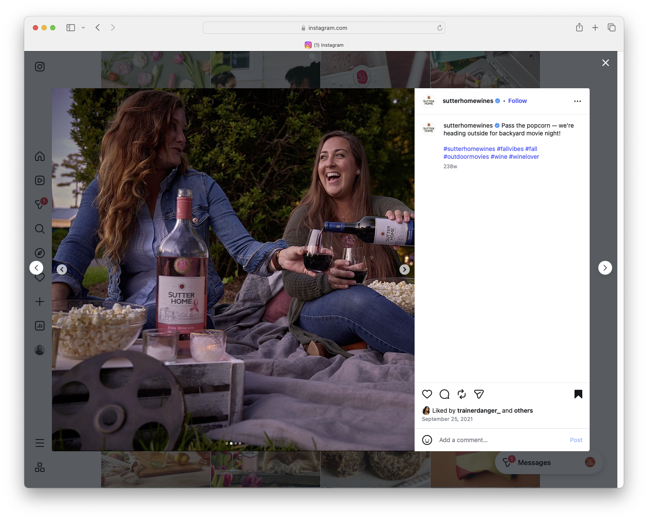
Task: Toggle the repost arrows icon
Action: (x=461, y=394)
